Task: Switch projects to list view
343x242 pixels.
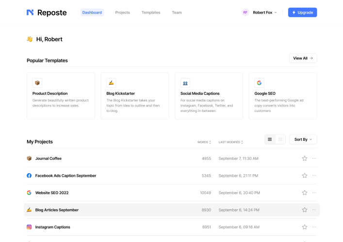Action: pos(270,139)
